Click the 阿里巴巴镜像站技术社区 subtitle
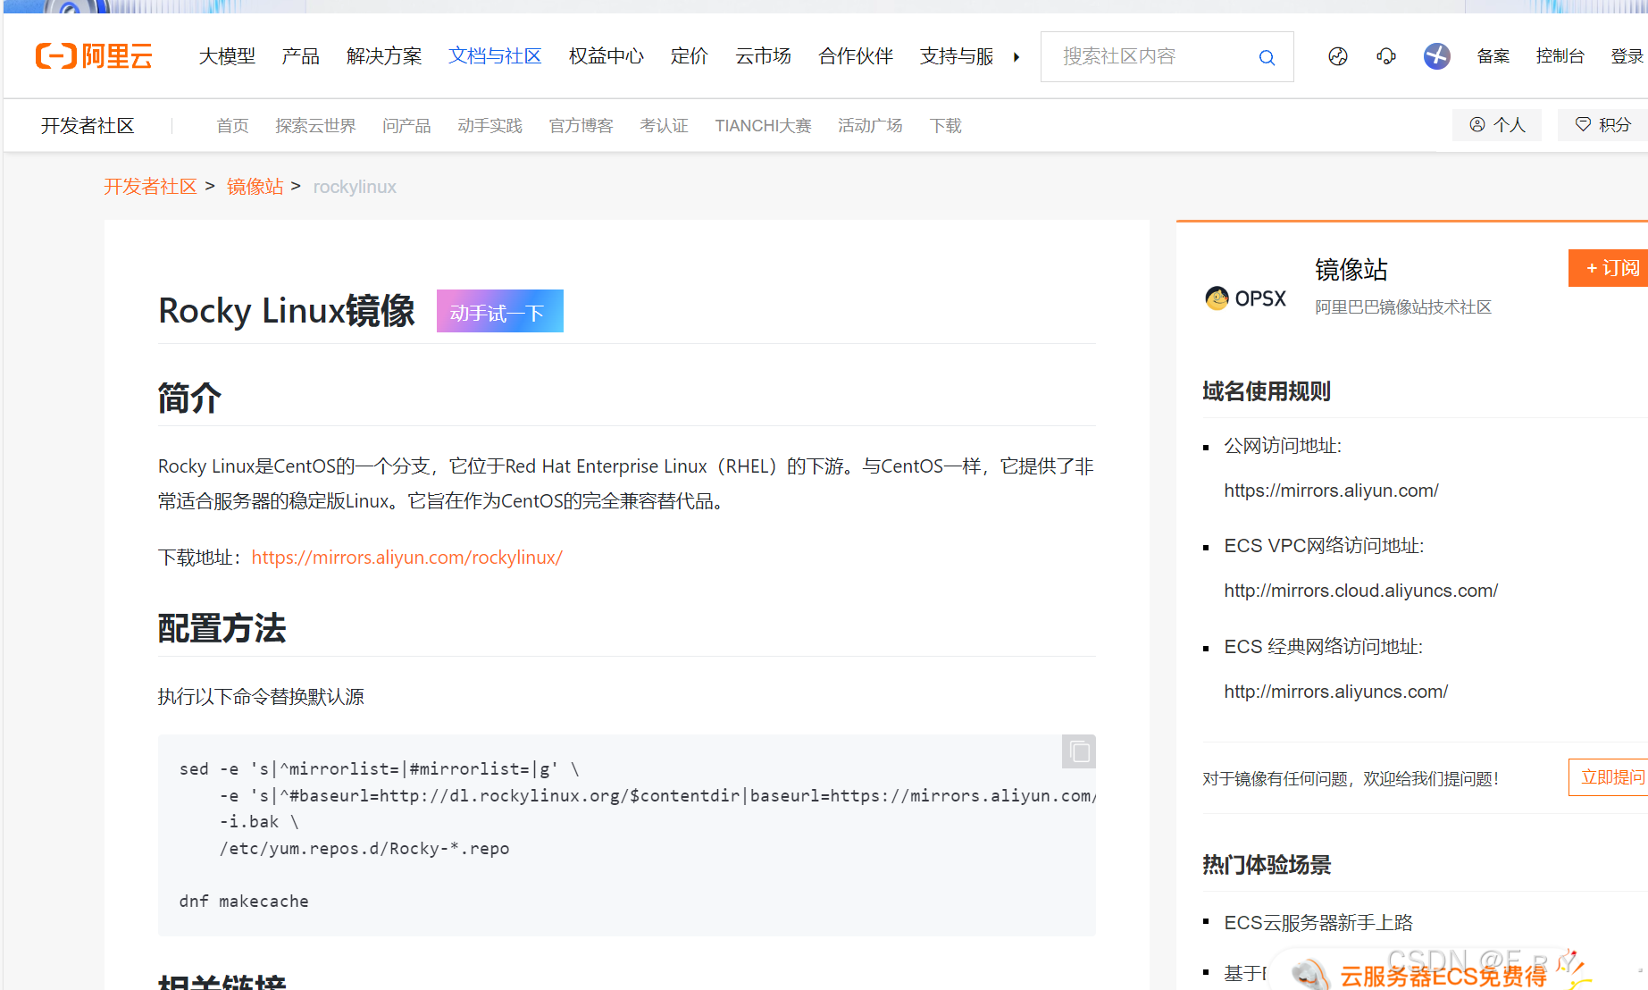The image size is (1648, 990). [x=1403, y=307]
